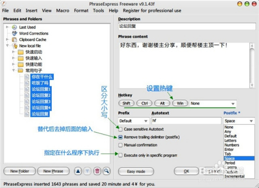The height and width of the screenshot is (188, 259).
Task: Toggle the Shift hotkey modifier
Action: 126,103
